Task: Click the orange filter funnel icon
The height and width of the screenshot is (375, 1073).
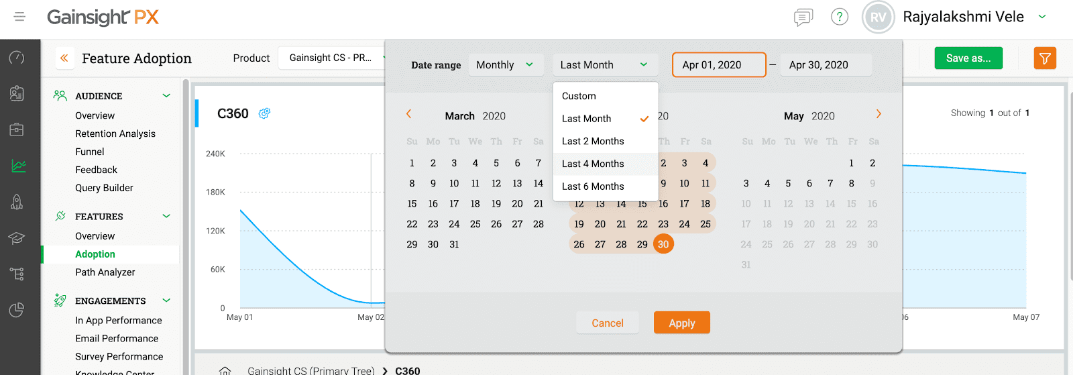Action: click(x=1045, y=58)
